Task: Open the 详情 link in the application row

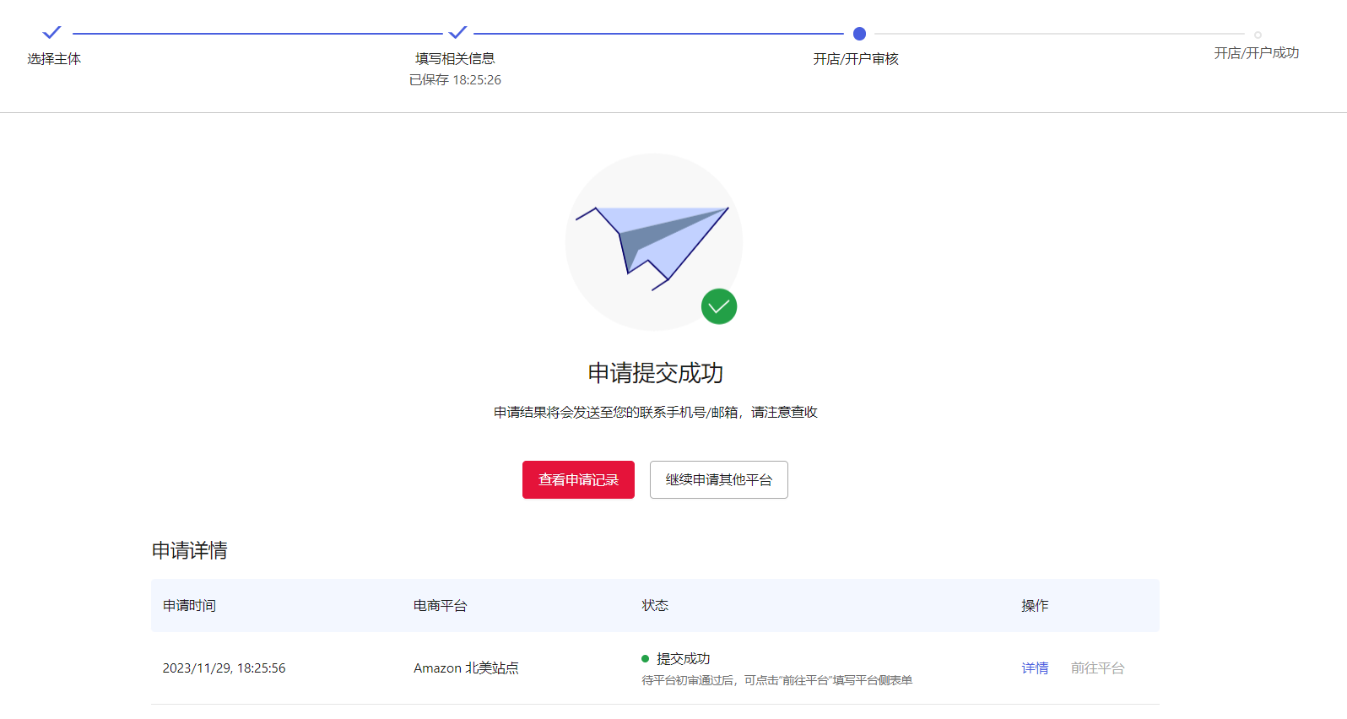Action: click(1035, 668)
